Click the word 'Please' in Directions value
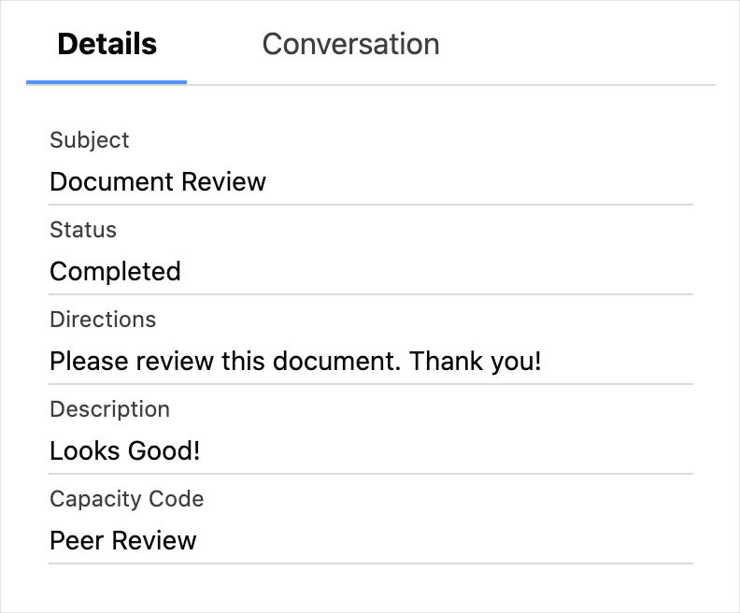Image resolution: width=740 pixels, height=613 pixels. [78, 361]
